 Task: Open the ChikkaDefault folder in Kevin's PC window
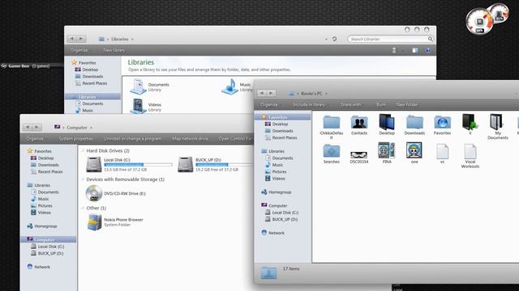point(332,123)
